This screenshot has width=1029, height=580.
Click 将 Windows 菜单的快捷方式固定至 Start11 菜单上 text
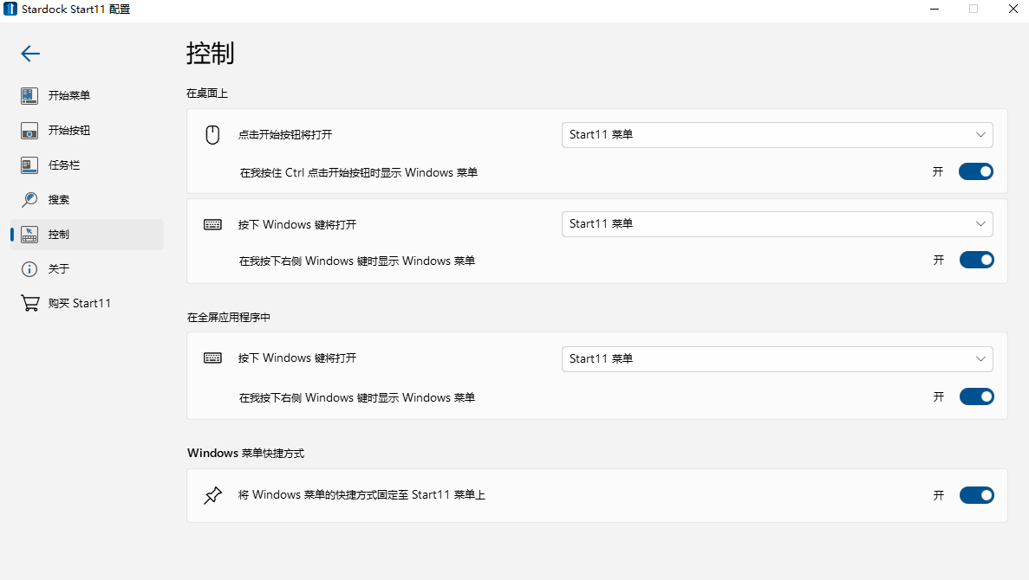[361, 495]
